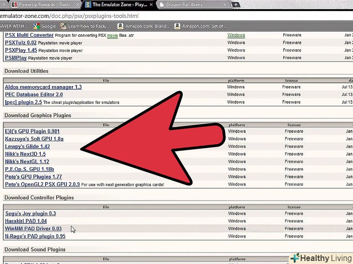Open PEC Database Editor 2.0
Viewport: 353px width, 264px height.
(34, 94)
